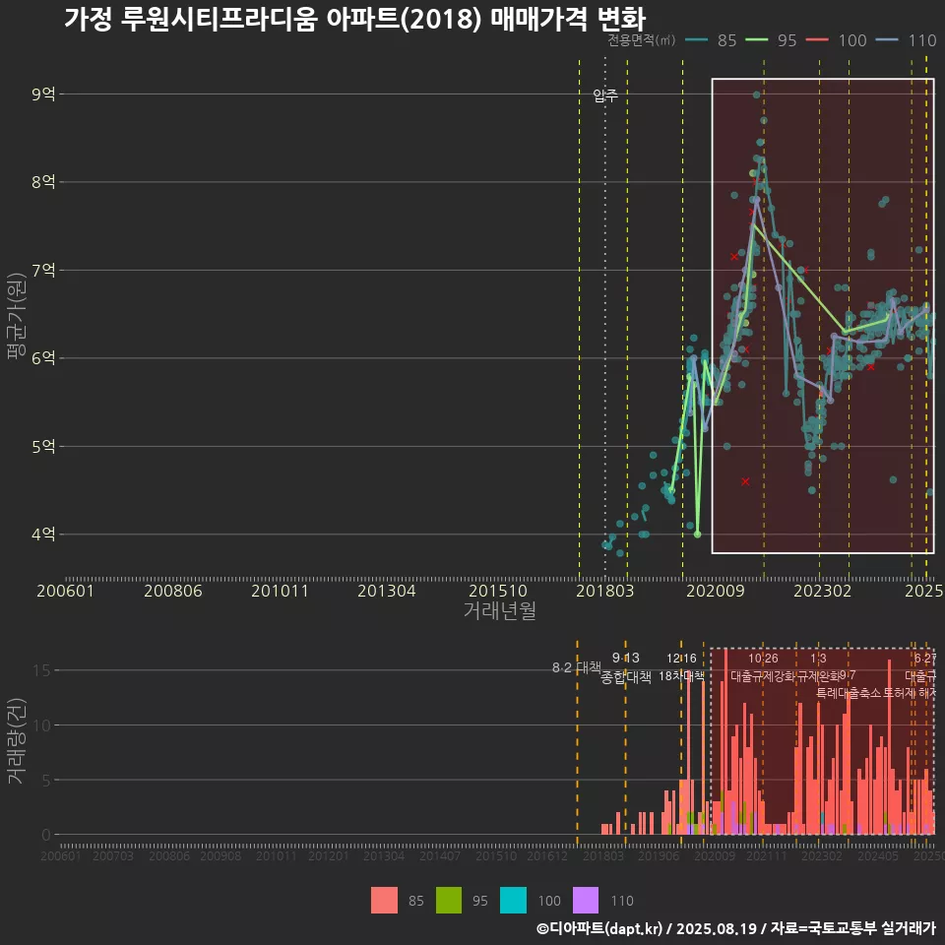Click 202009 on the price chart axis
Screen dimensions: 945x945
tap(716, 591)
